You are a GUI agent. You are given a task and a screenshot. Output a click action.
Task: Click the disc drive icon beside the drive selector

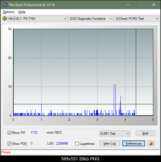click(4, 18)
